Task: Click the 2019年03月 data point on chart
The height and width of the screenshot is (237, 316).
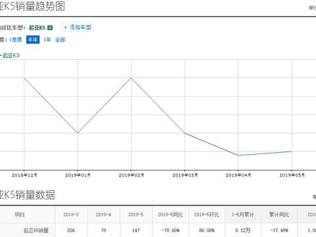Action: (185, 133)
